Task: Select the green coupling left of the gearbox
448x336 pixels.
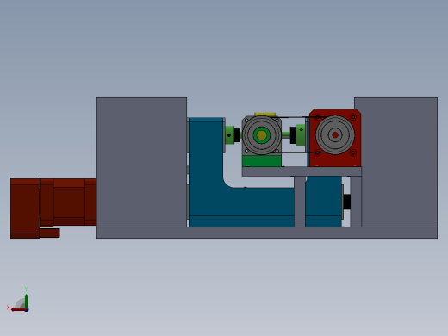Action: (x=230, y=135)
